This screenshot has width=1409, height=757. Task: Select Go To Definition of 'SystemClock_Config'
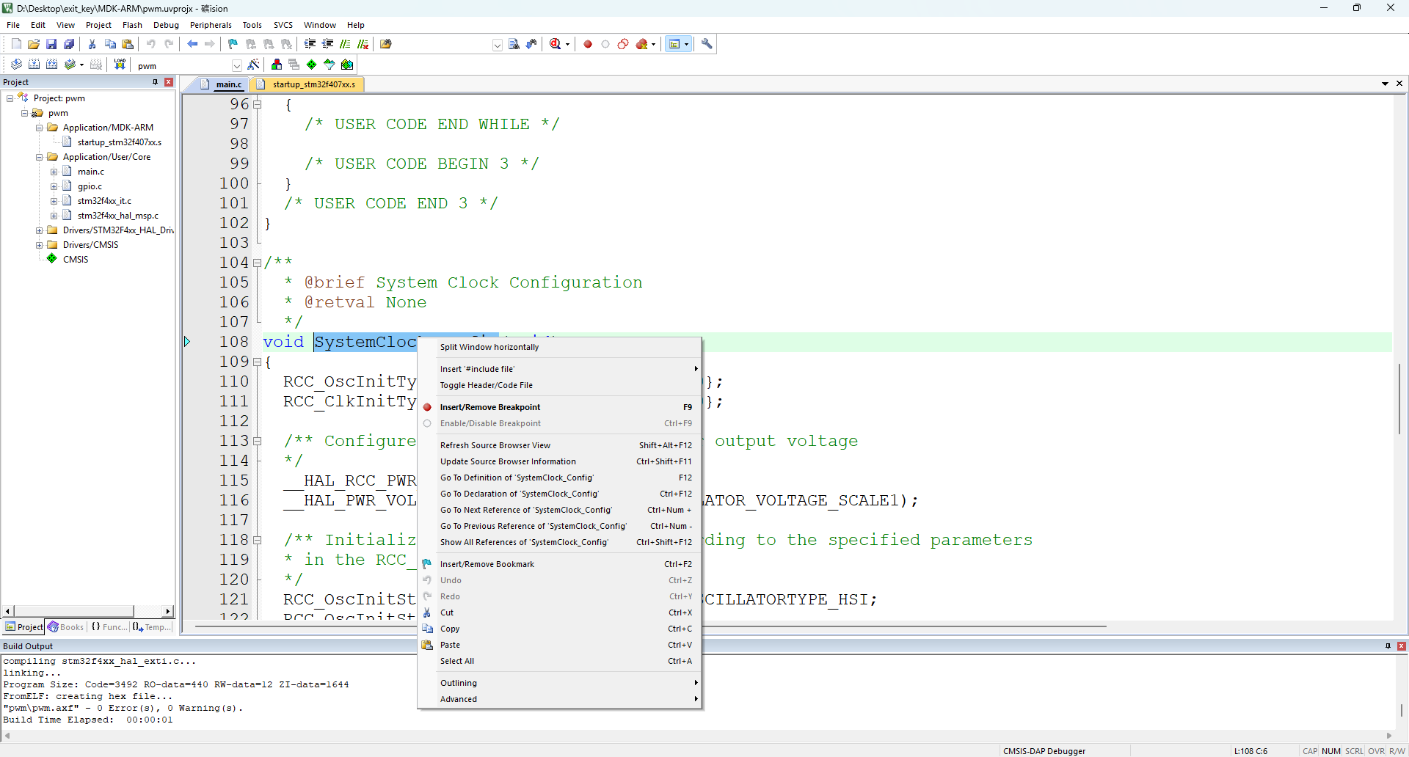(x=559, y=478)
